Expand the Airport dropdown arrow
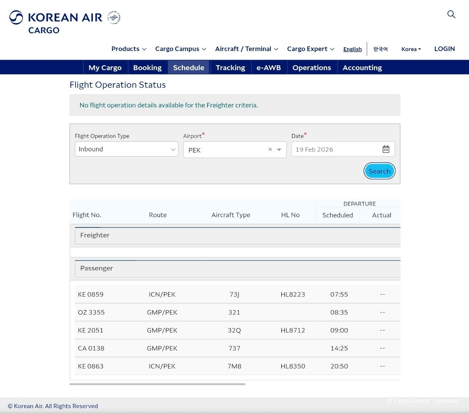469x414 pixels. point(279,150)
